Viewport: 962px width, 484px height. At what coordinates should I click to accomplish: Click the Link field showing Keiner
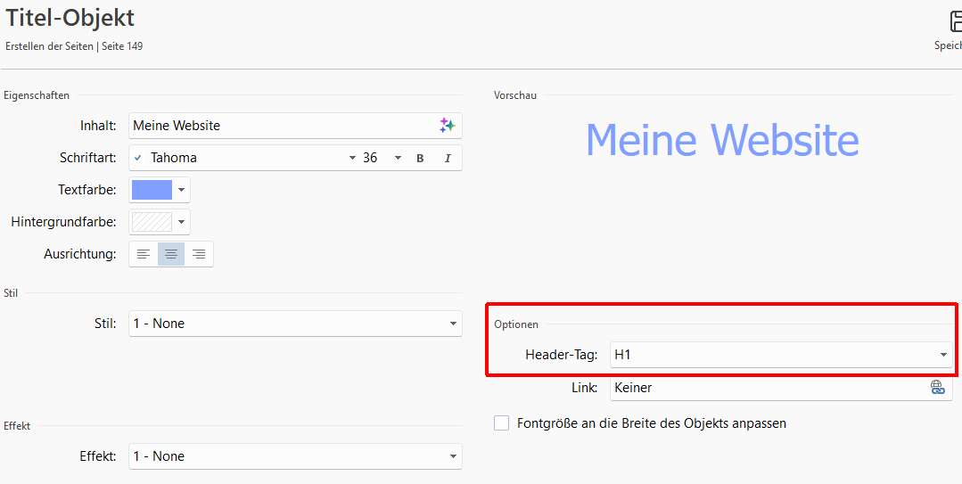(x=767, y=388)
